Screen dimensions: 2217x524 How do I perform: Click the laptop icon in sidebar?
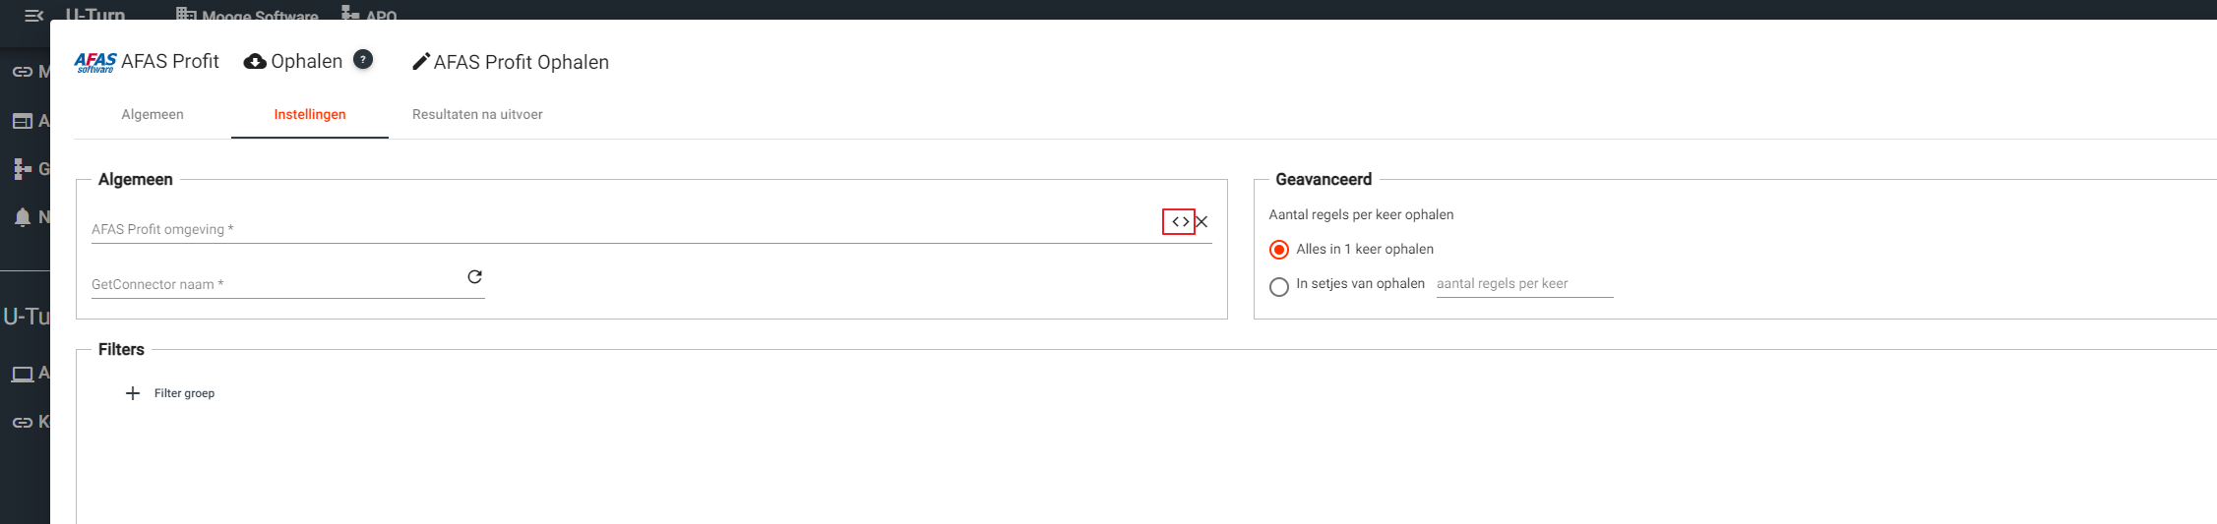click(x=23, y=374)
